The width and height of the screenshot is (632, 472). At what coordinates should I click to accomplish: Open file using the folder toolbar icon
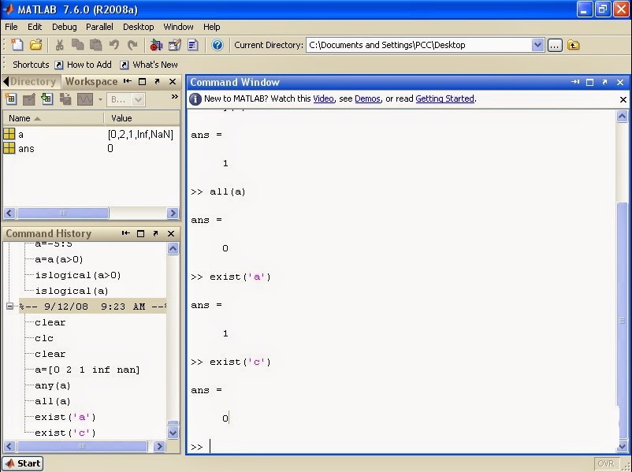[36, 45]
